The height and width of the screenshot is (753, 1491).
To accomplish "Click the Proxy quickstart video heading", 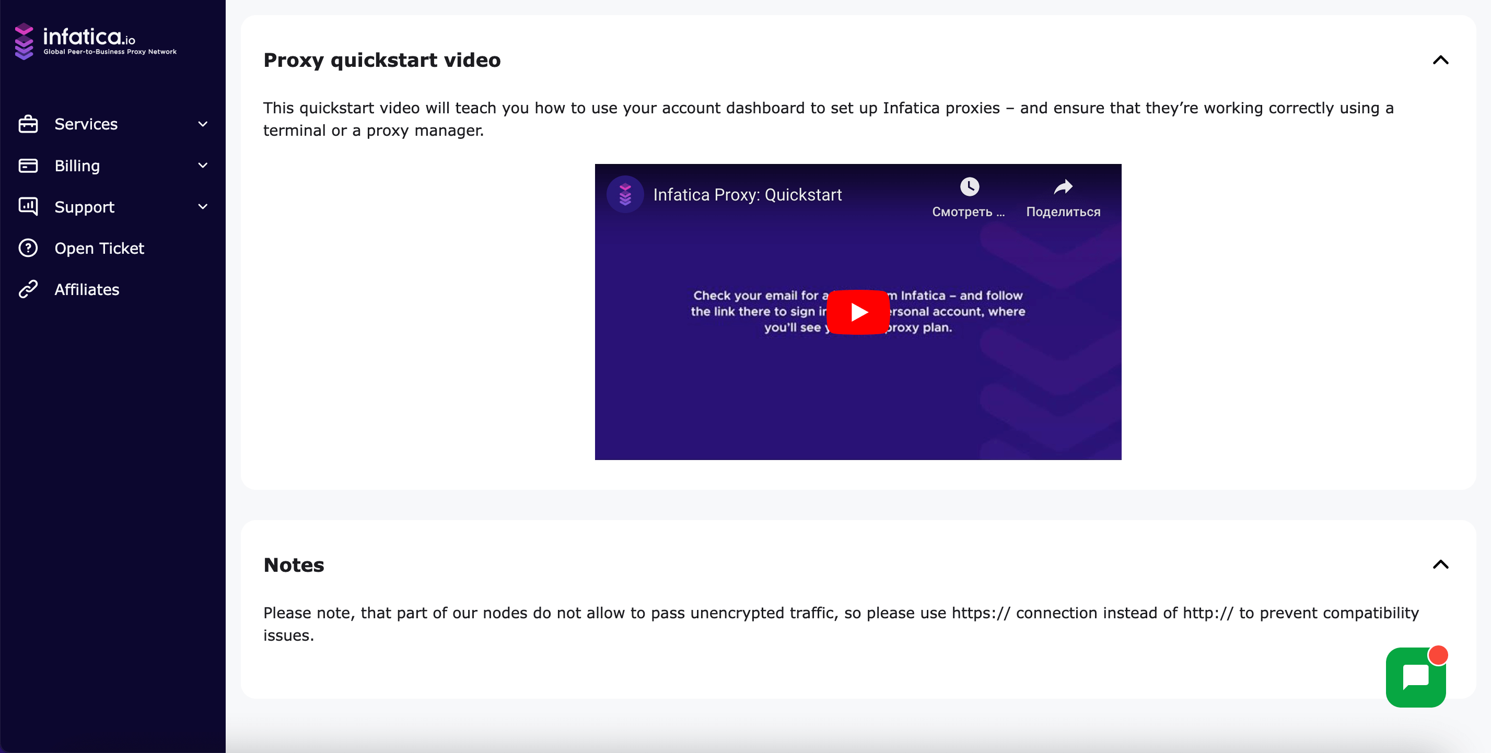I will (x=382, y=60).
